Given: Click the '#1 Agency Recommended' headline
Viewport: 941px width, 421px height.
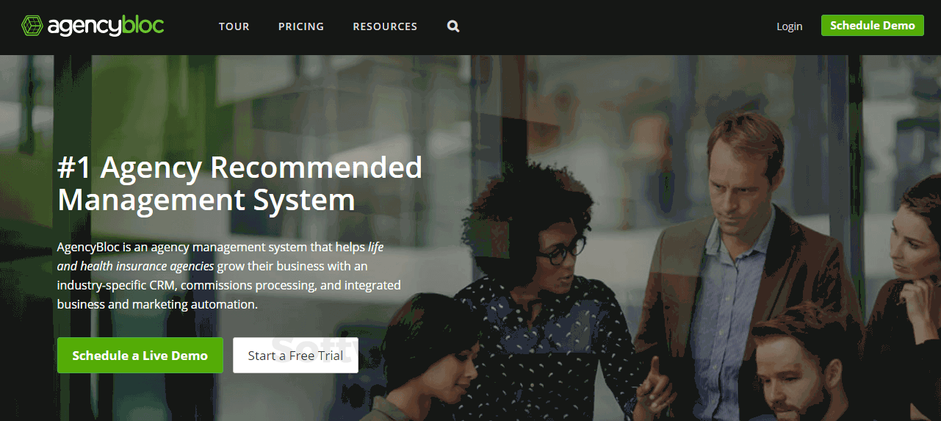Looking at the screenshot, I should (x=239, y=168).
